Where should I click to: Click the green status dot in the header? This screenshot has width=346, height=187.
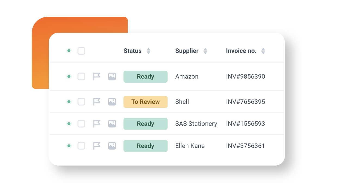[69, 51]
